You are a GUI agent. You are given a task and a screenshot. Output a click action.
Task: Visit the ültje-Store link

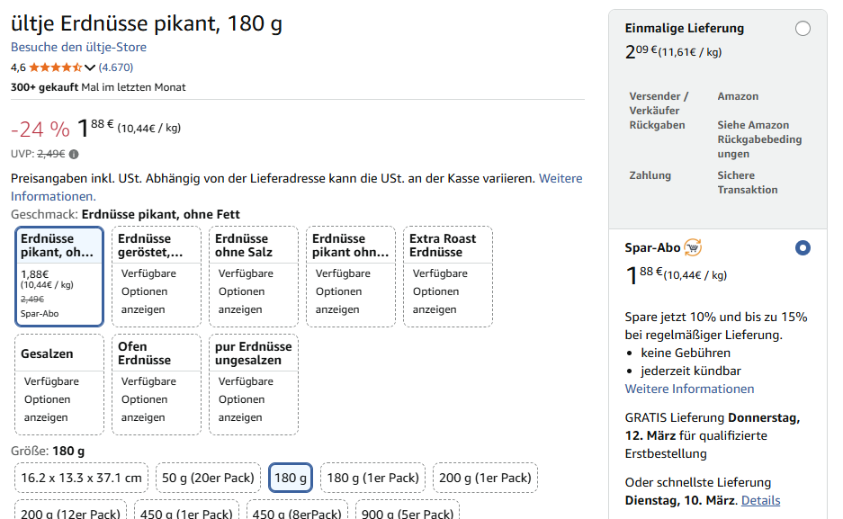78,47
